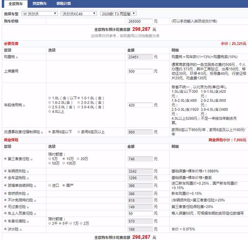Toggle the 车辆损失险 checkbox
The image size is (248, 240).
(5, 171)
